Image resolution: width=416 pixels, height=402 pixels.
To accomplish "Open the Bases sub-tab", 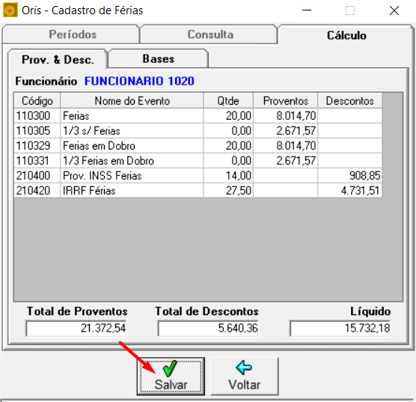I will [159, 58].
